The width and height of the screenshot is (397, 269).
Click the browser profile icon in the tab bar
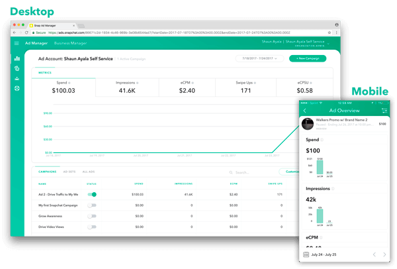tap(337, 25)
